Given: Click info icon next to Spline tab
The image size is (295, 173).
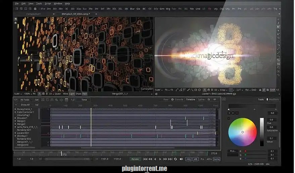Looking at the screenshot, I should [209, 100].
